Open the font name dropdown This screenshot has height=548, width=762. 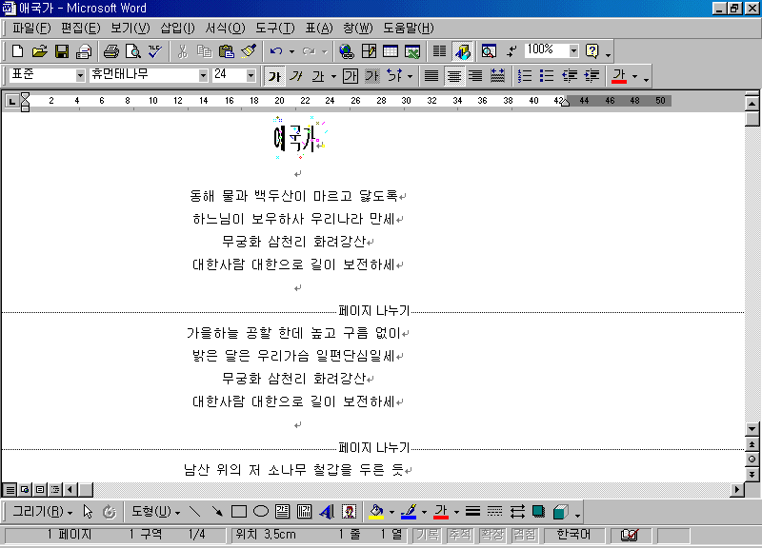click(203, 76)
